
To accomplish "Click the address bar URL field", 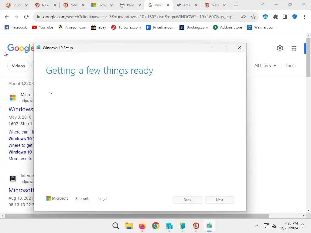I will (x=139, y=17).
